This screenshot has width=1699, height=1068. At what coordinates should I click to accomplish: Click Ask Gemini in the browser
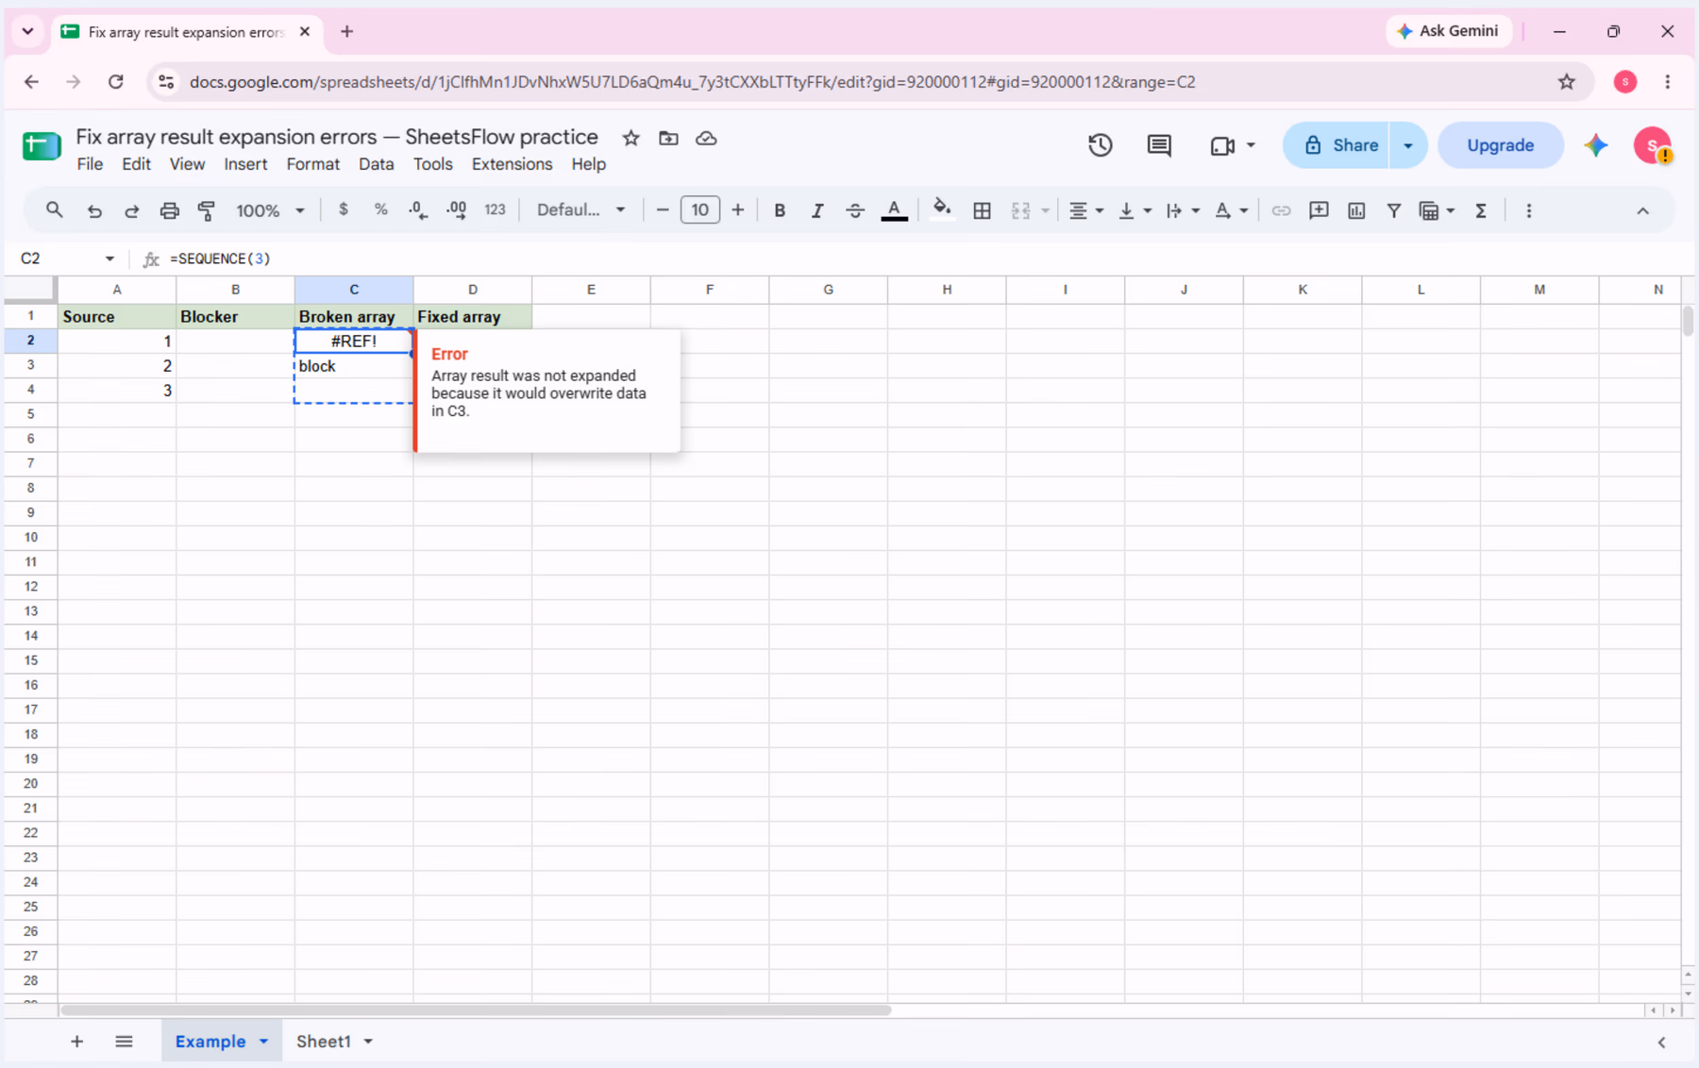point(1448,31)
